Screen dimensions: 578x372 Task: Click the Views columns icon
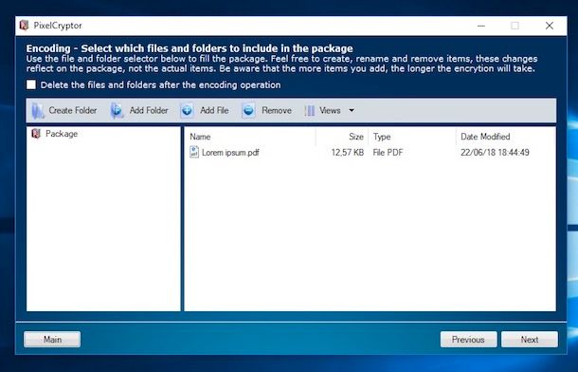point(310,110)
